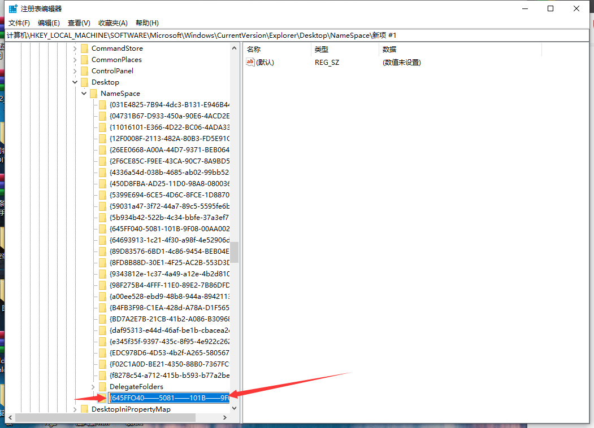
Task: Click the Registry Editor title bar icon
Action: pyautogui.click(x=13, y=8)
